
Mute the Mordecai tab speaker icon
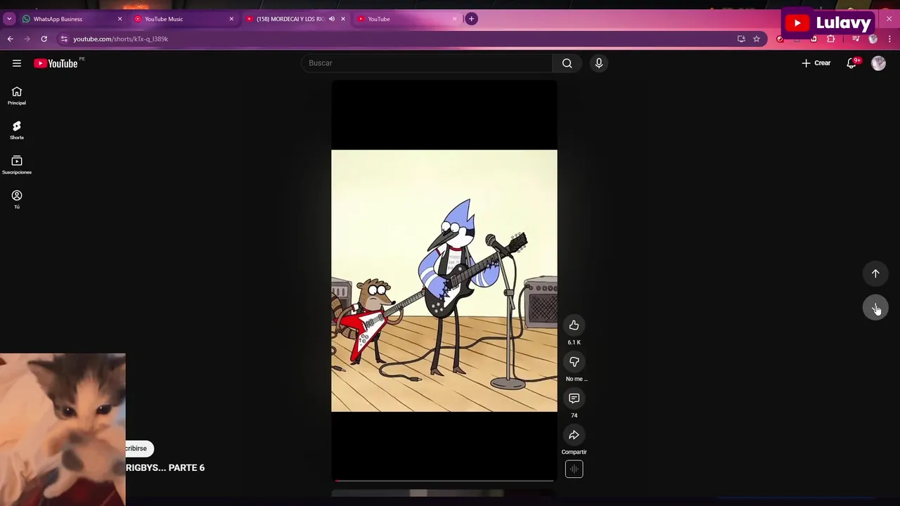[x=331, y=19]
